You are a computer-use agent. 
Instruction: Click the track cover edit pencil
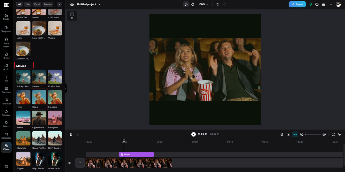click(80, 163)
